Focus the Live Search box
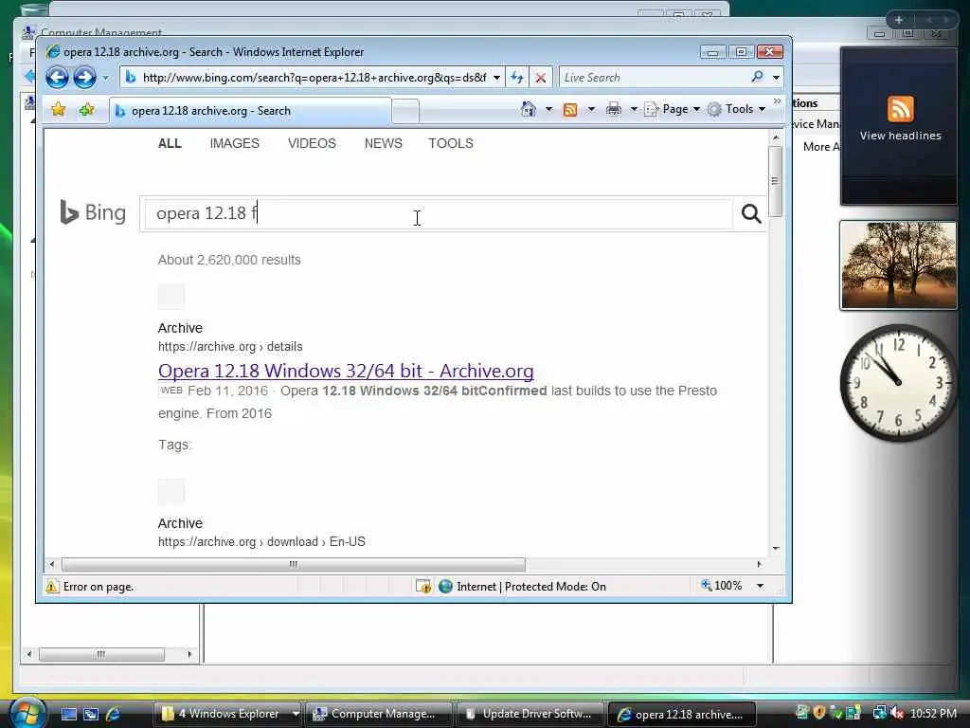The height and width of the screenshot is (728, 970). (x=654, y=78)
